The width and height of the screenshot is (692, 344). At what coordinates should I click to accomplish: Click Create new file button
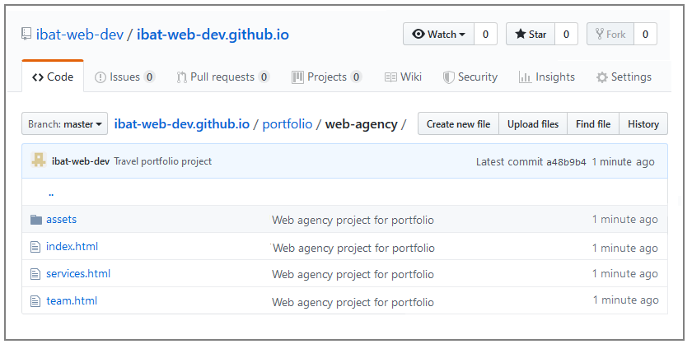pyautogui.click(x=458, y=124)
